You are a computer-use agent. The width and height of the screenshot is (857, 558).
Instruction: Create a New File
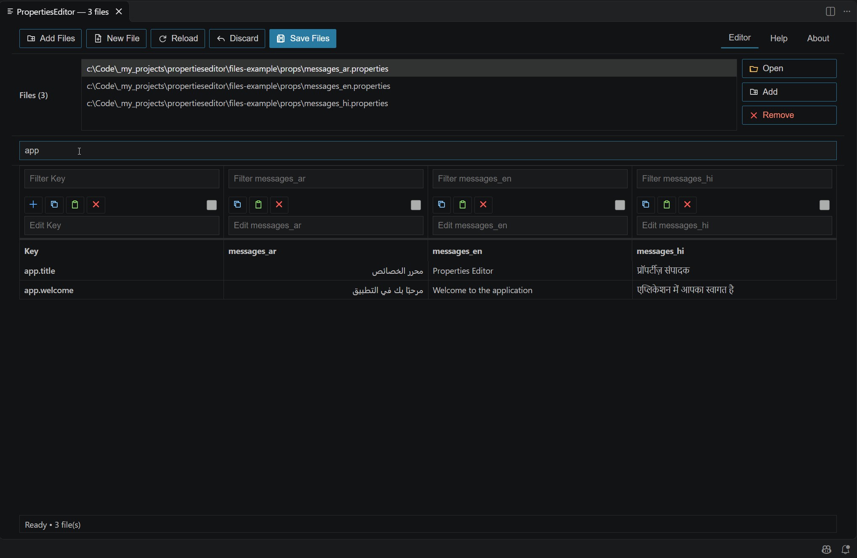(116, 38)
